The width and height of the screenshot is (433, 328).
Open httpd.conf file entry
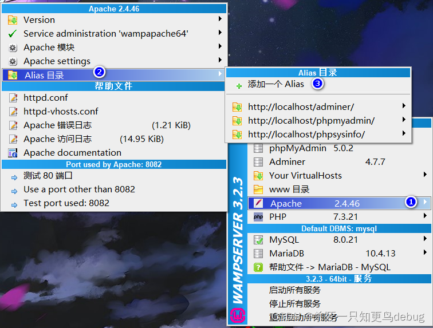[114, 98]
